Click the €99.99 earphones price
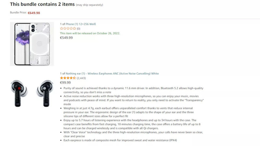Screen dimensions: 260x146 pos(65,83)
